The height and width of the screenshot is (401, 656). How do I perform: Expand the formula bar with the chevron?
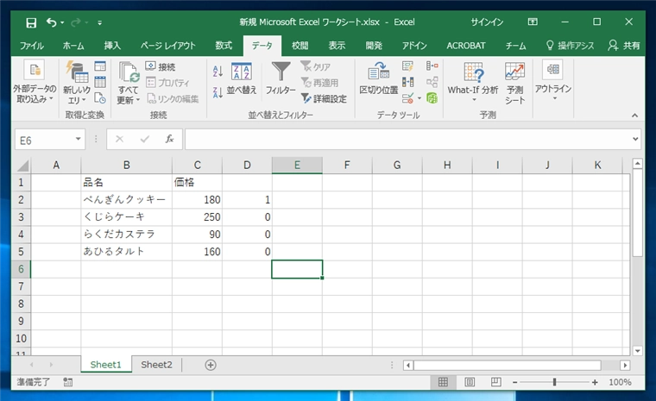635,139
